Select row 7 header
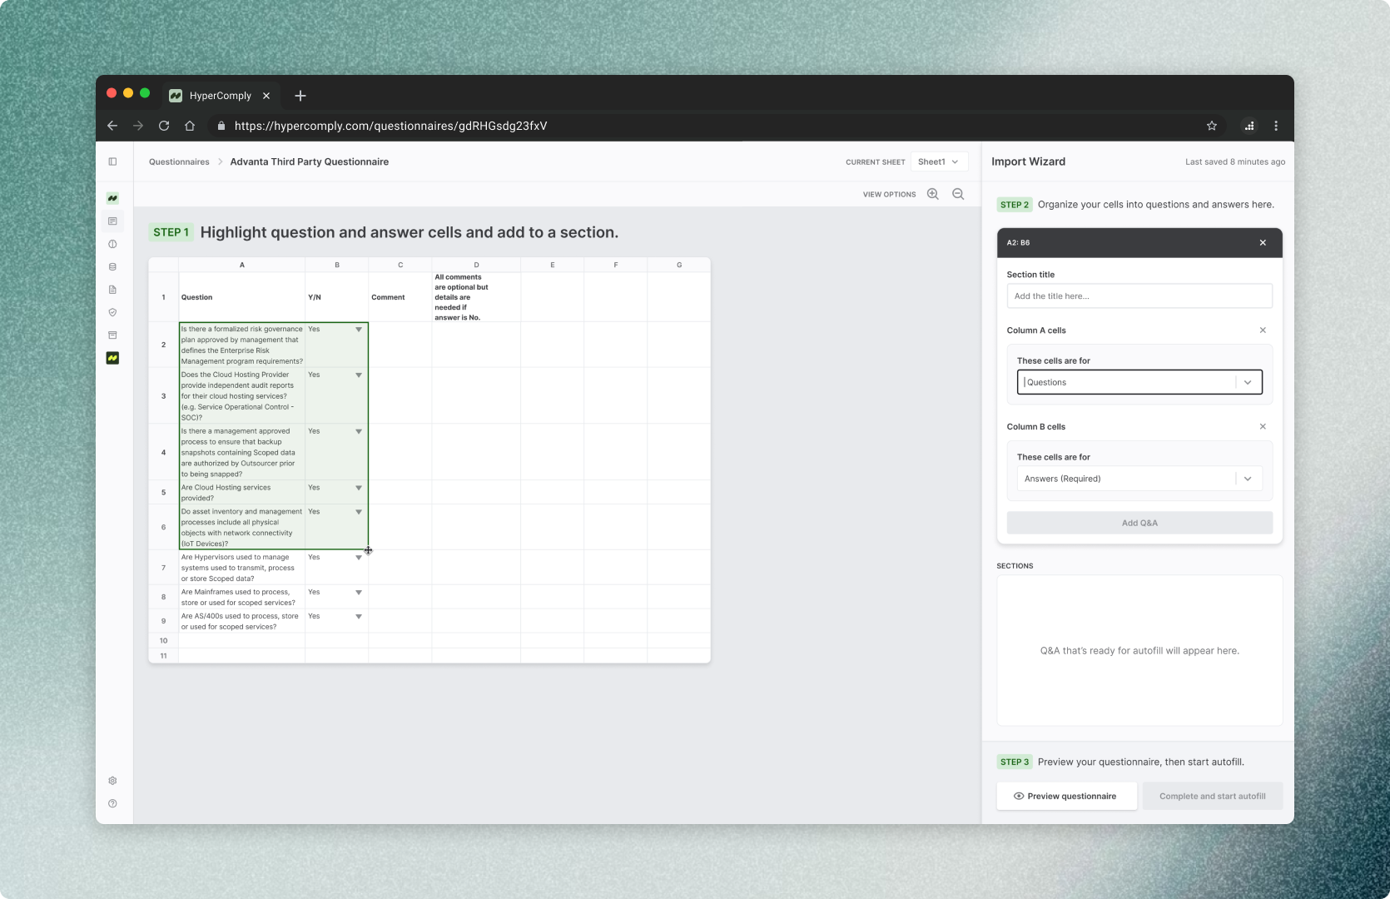The image size is (1390, 899). point(164,568)
